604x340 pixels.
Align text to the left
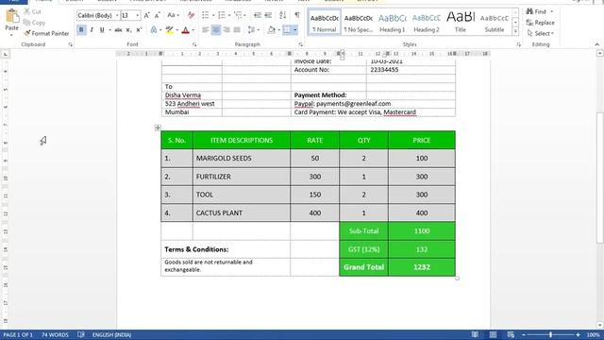206,29
